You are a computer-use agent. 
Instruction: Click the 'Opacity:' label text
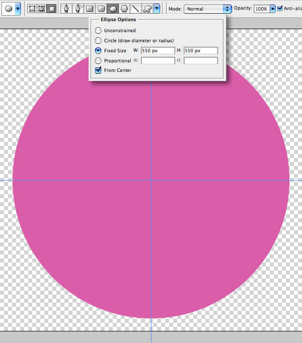coord(243,9)
